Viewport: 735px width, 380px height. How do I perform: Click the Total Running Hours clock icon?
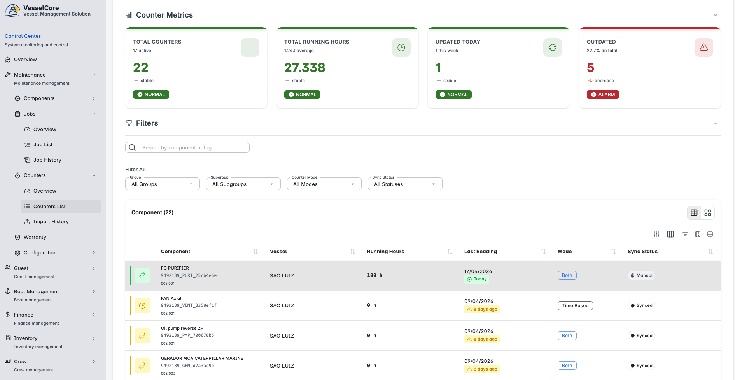coord(401,47)
